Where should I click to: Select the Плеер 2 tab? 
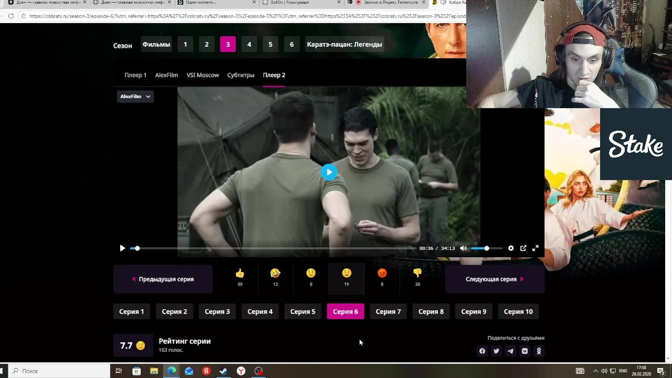click(x=274, y=75)
